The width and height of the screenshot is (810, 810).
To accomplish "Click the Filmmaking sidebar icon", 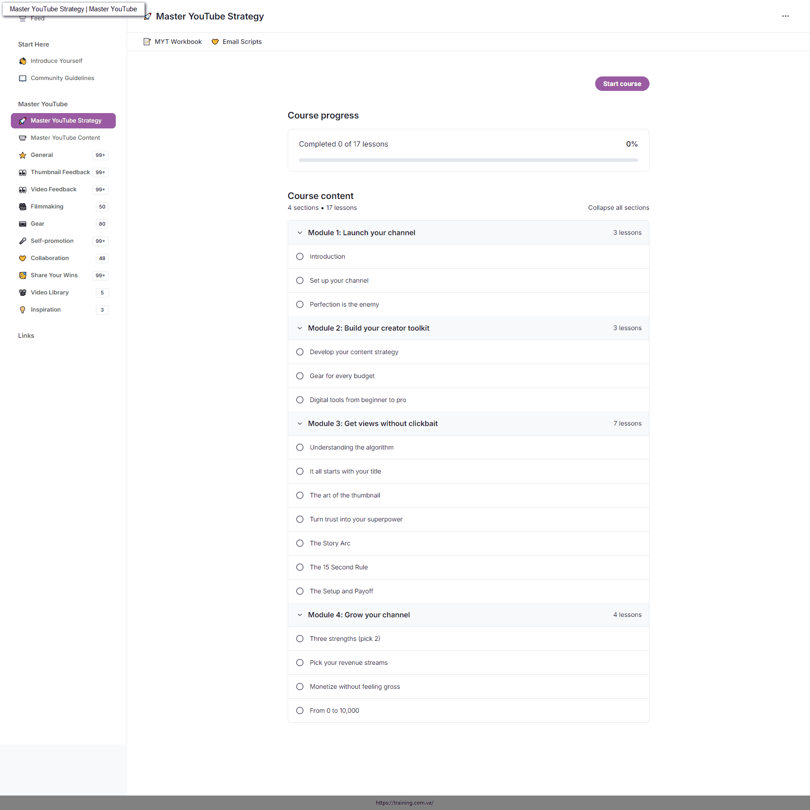I will click(23, 207).
